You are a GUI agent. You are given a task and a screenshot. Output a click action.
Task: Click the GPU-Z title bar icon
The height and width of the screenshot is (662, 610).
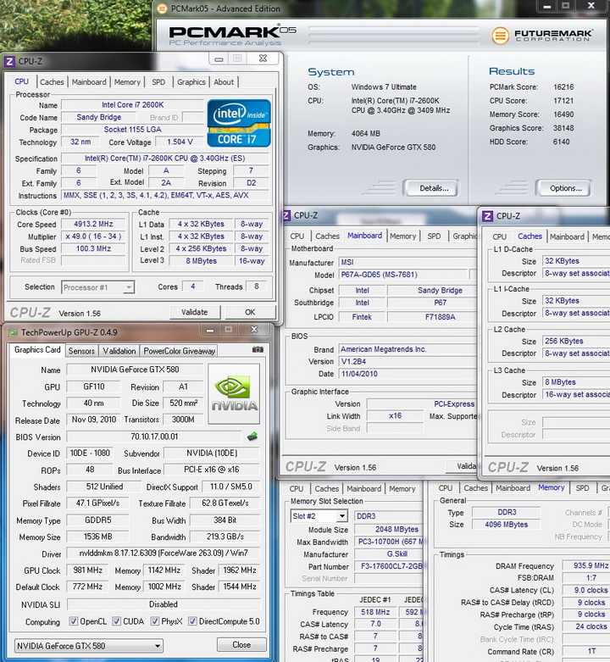click(x=13, y=332)
